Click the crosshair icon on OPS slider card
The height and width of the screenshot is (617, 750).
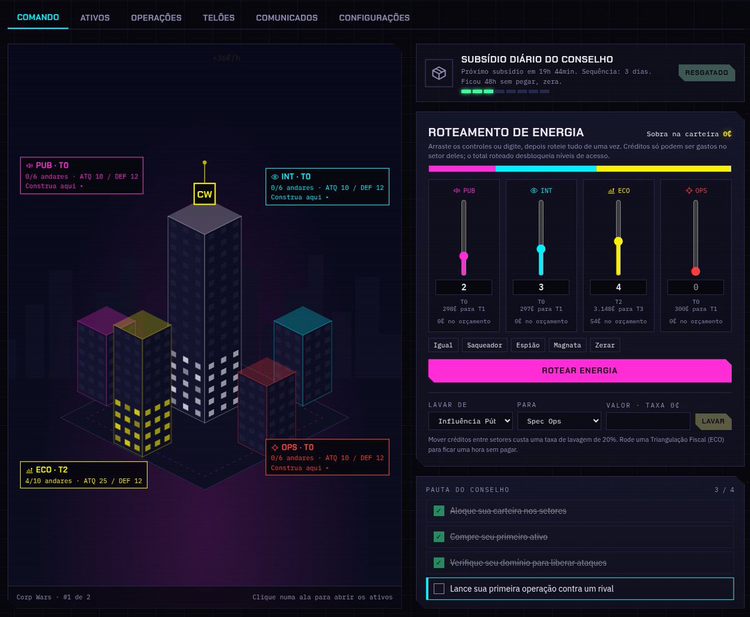[689, 190]
